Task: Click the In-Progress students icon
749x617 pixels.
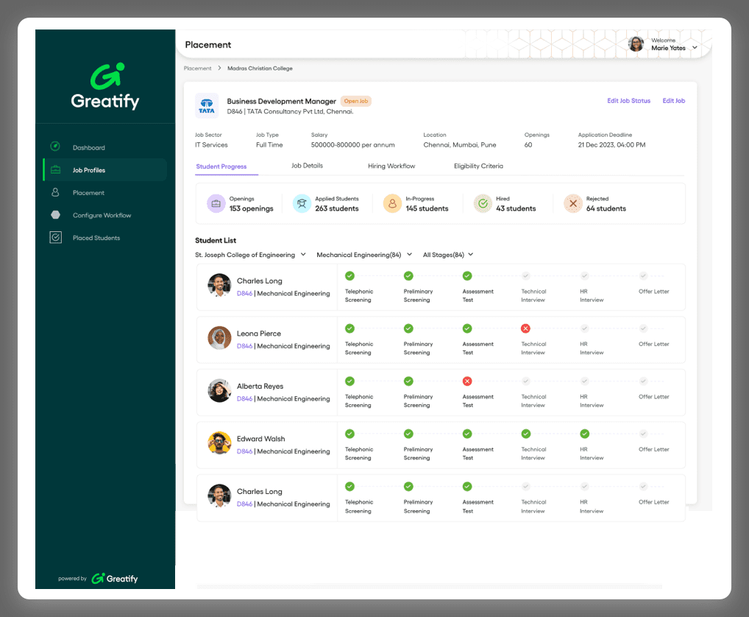Action: click(392, 204)
